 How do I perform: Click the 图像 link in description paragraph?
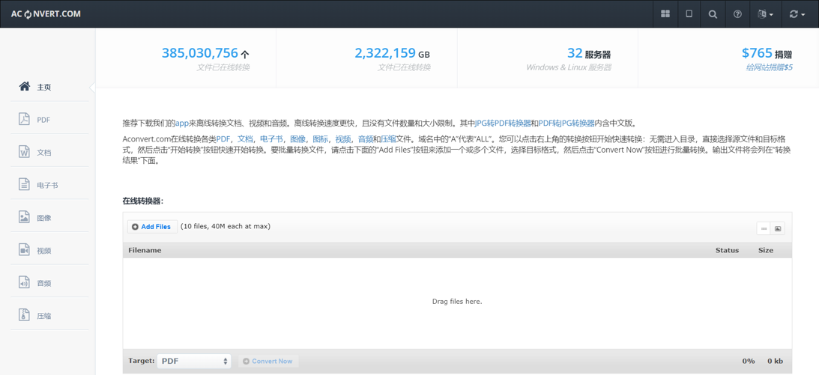tap(297, 139)
